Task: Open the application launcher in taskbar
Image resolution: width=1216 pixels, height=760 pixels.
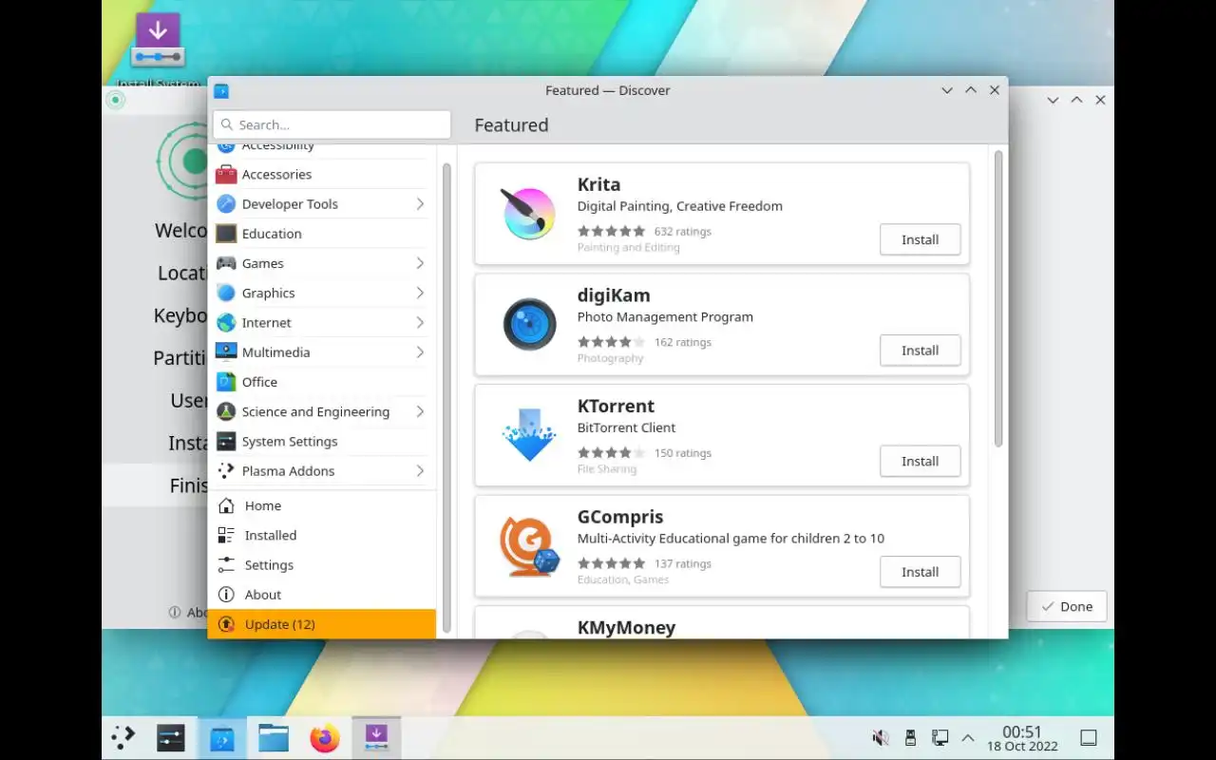Action: point(123,737)
